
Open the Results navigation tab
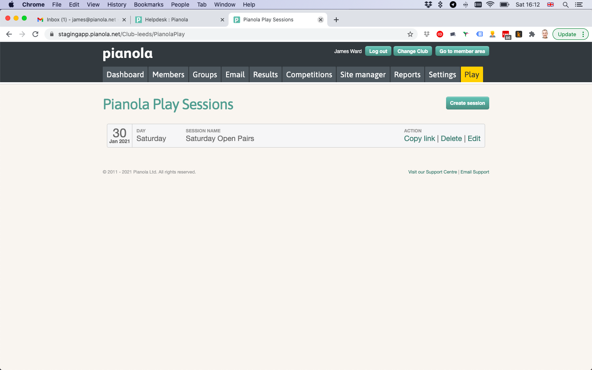click(x=266, y=74)
